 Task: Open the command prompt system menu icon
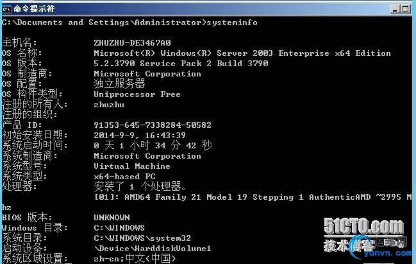click(6, 9)
